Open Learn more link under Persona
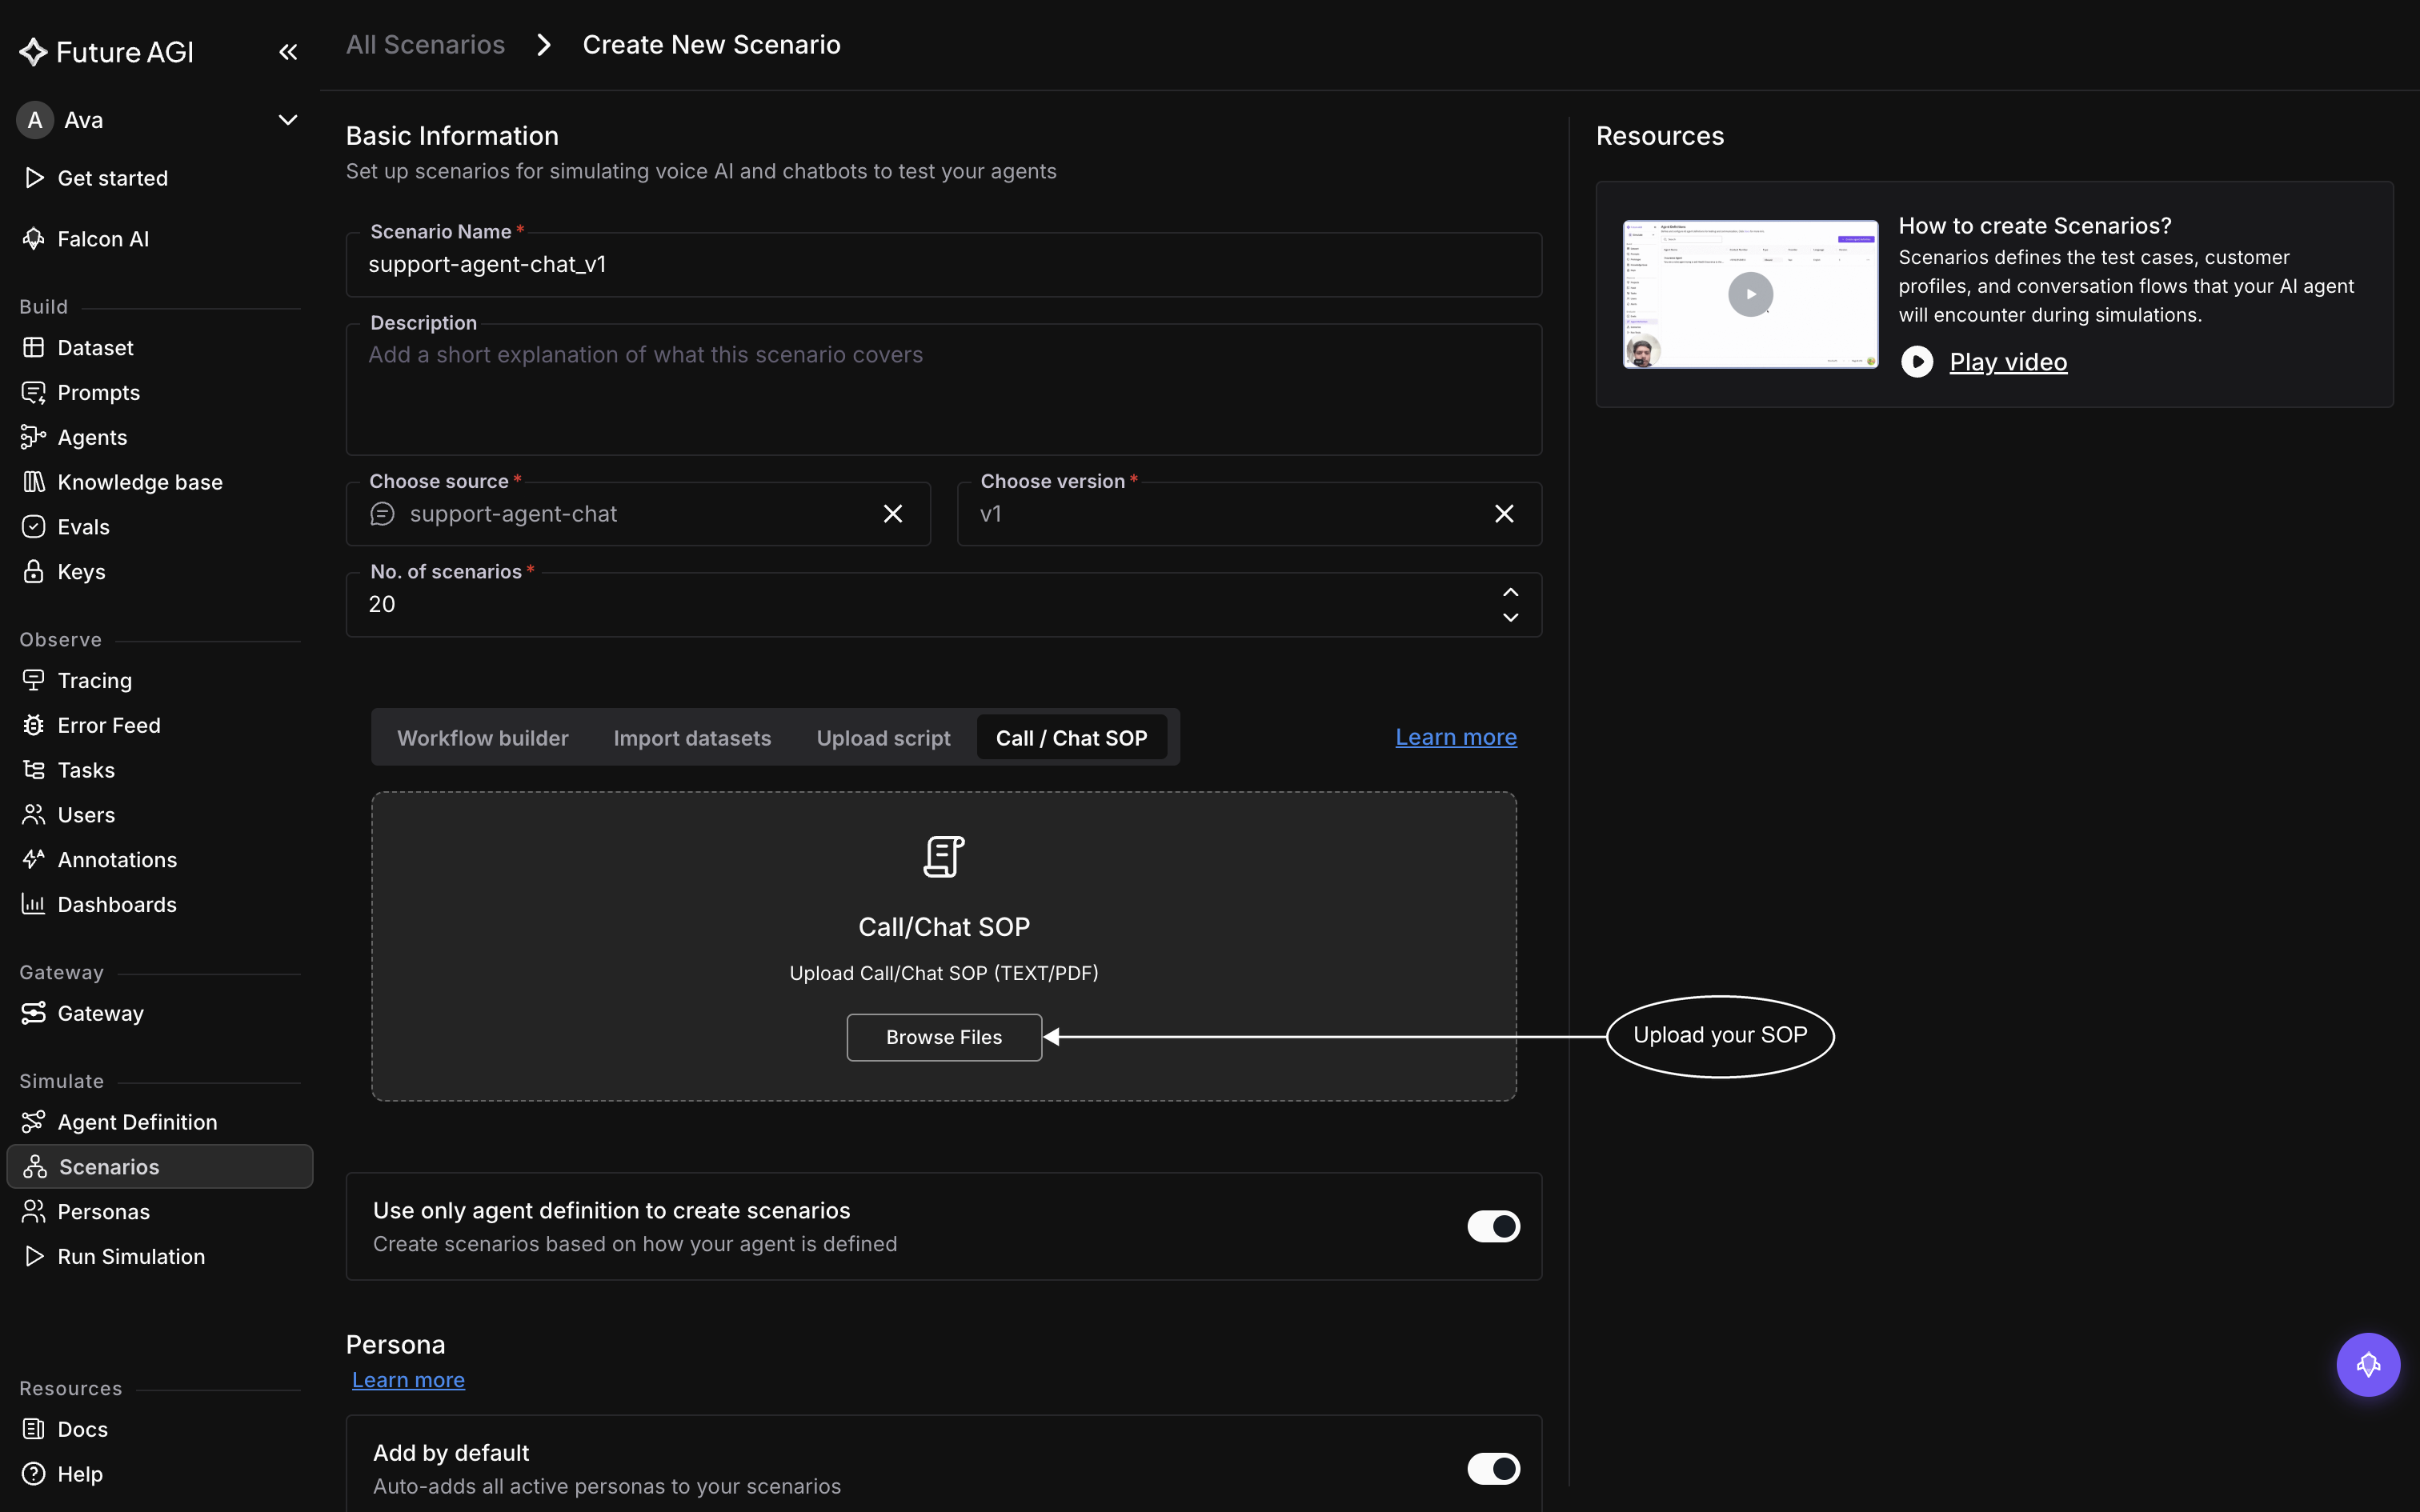2420x1512 pixels. pyautogui.click(x=408, y=1380)
